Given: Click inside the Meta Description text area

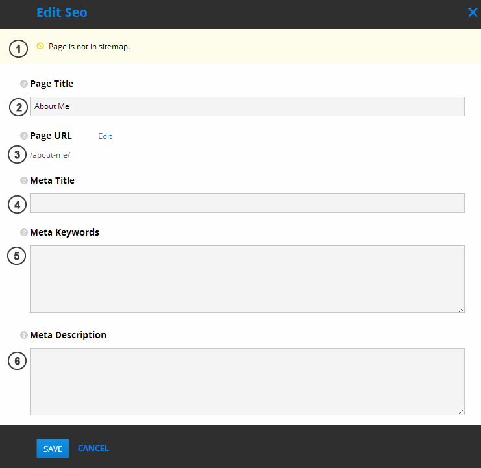Looking at the screenshot, I should 247,382.
